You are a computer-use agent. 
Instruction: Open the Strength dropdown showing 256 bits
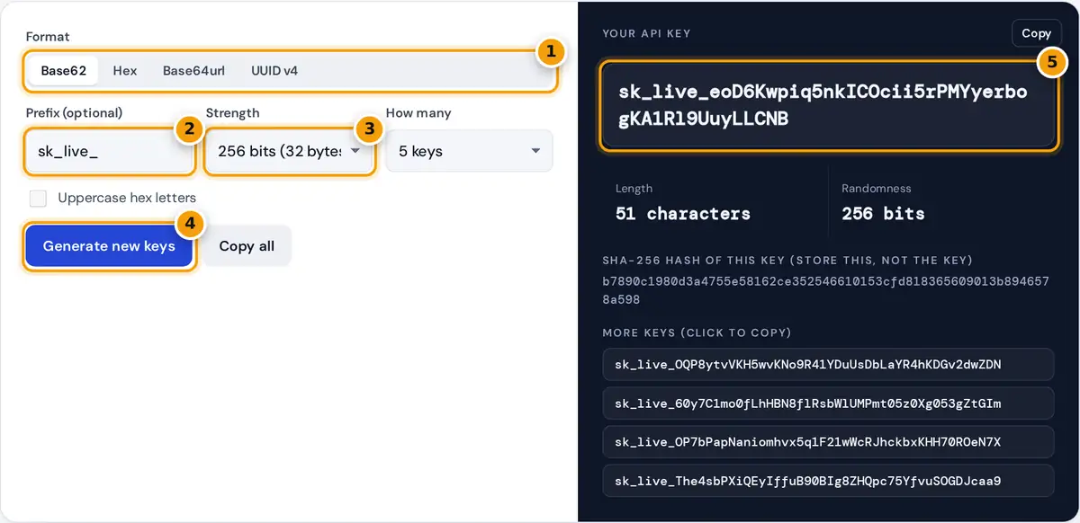click(289, 151)
